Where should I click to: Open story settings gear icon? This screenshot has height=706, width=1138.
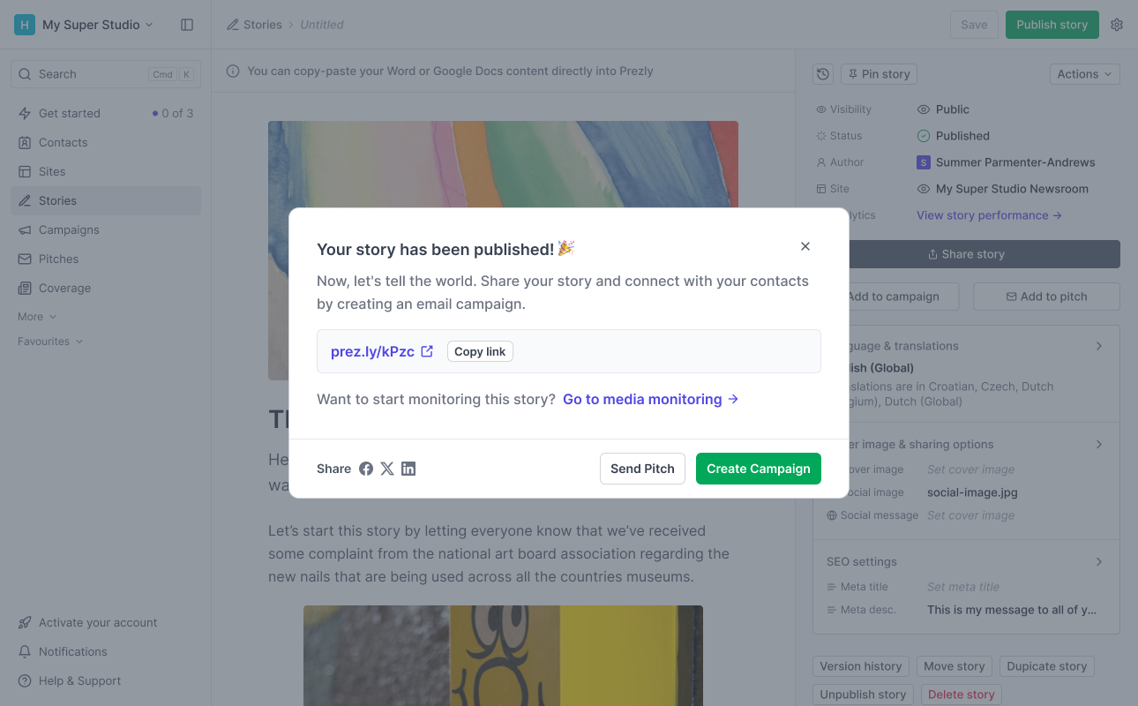tap(1117, 25)
